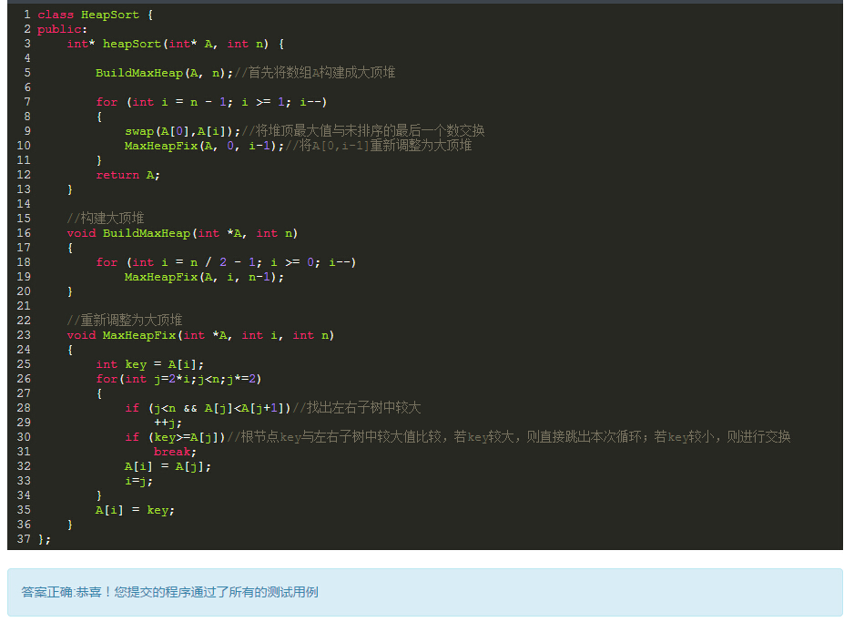Click the '答案正确' success message banner
Viewport: 844px width, 622px height.
point(424,592)
